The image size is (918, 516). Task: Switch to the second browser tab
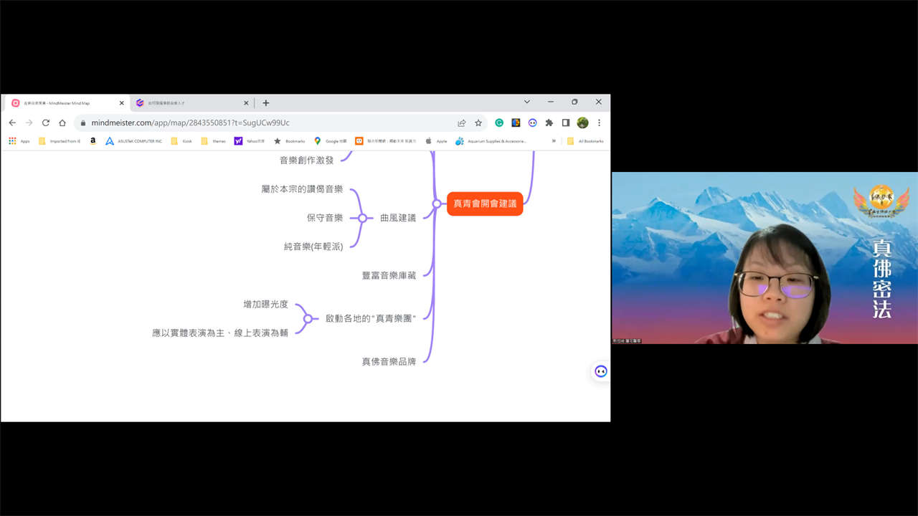(x=190, y=103)
